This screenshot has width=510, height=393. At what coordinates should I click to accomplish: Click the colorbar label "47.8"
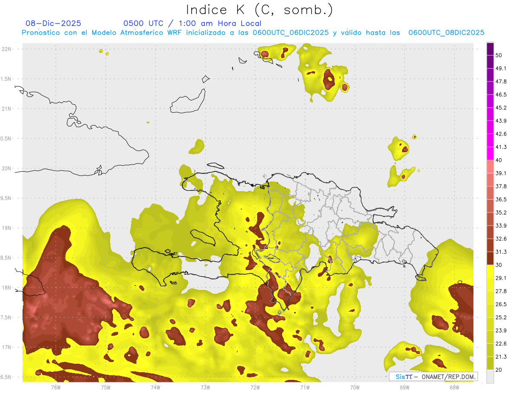pos(501,81)
